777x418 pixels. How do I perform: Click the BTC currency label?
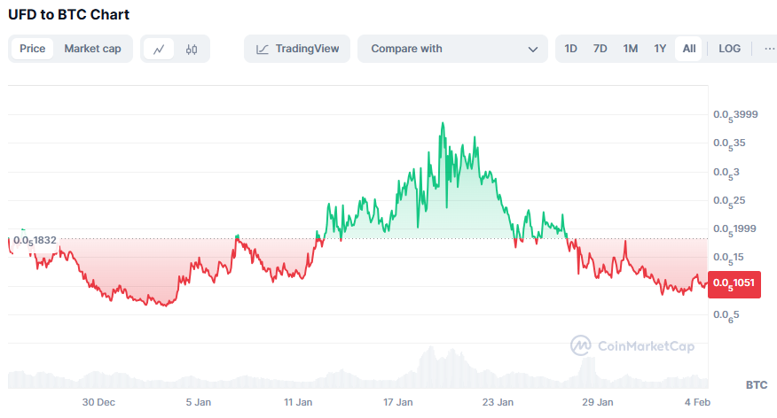pyautogui.click(x=757, y=385)
